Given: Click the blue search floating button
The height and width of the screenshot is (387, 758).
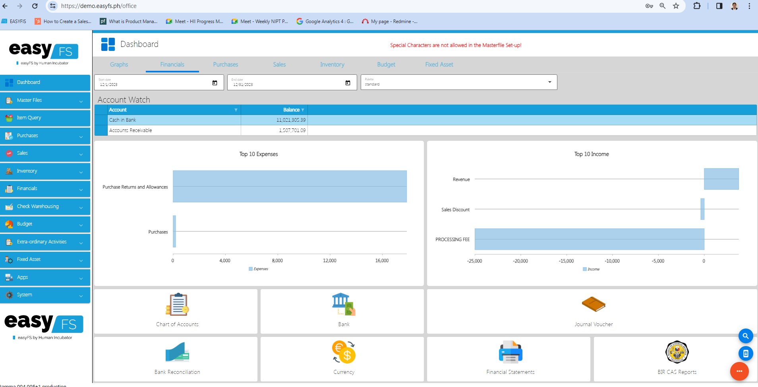Looking at the screenshot, I should (746, 336).
